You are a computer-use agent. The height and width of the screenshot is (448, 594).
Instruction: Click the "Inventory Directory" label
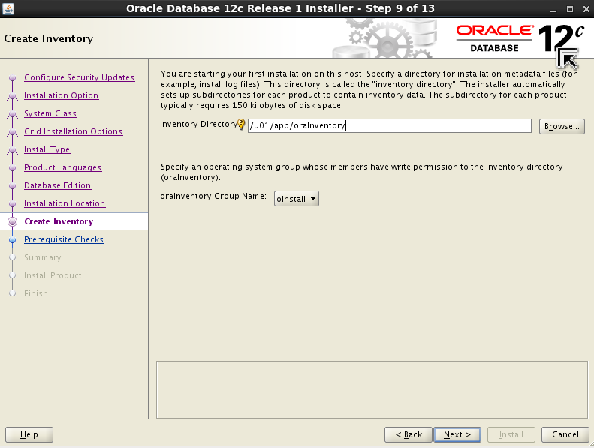[199, 125]
